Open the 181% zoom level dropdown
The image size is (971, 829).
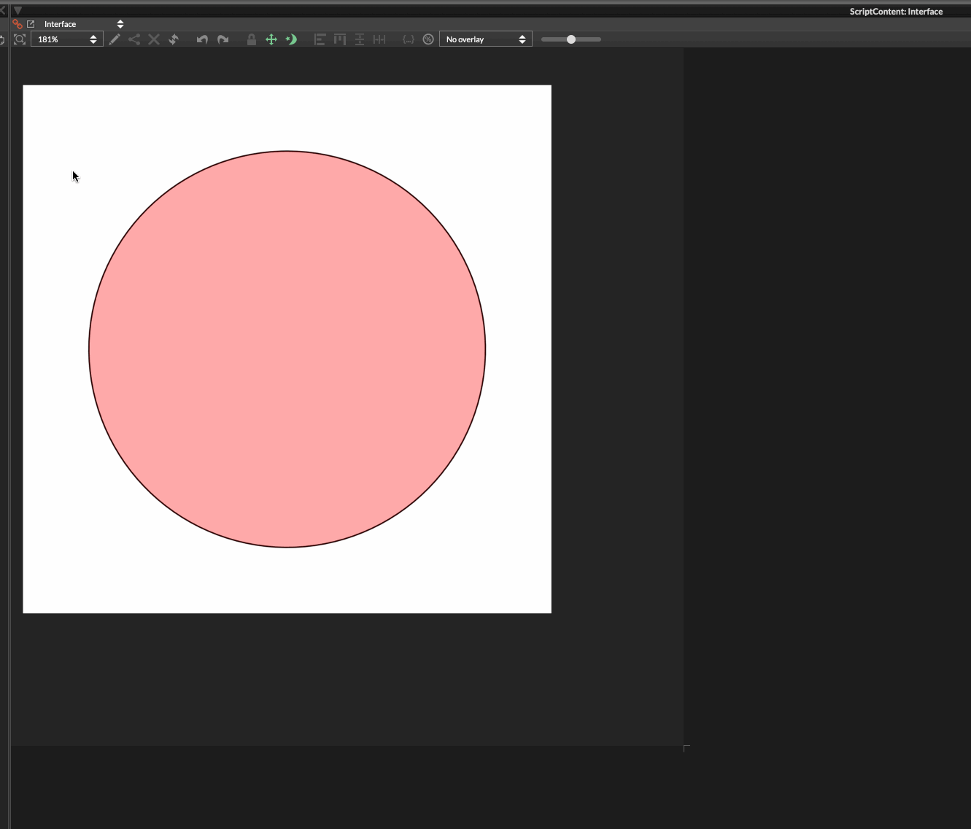tap(66, 39)
